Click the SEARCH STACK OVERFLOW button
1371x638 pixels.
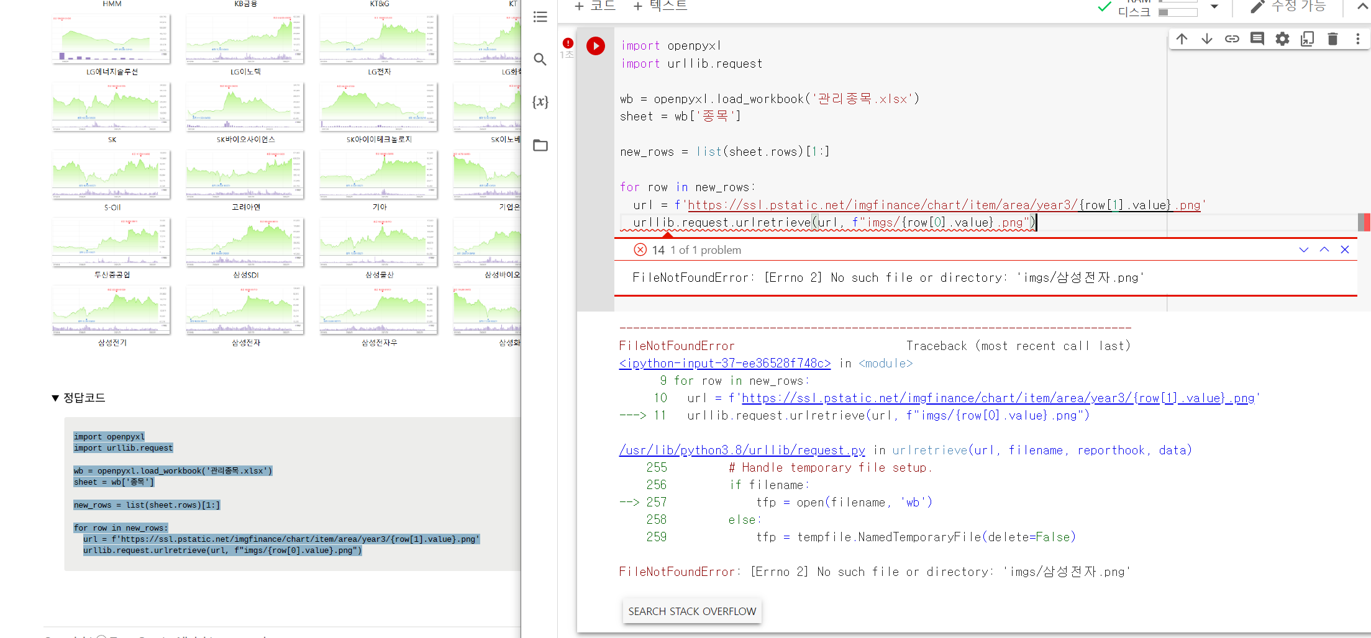(692, 611)
